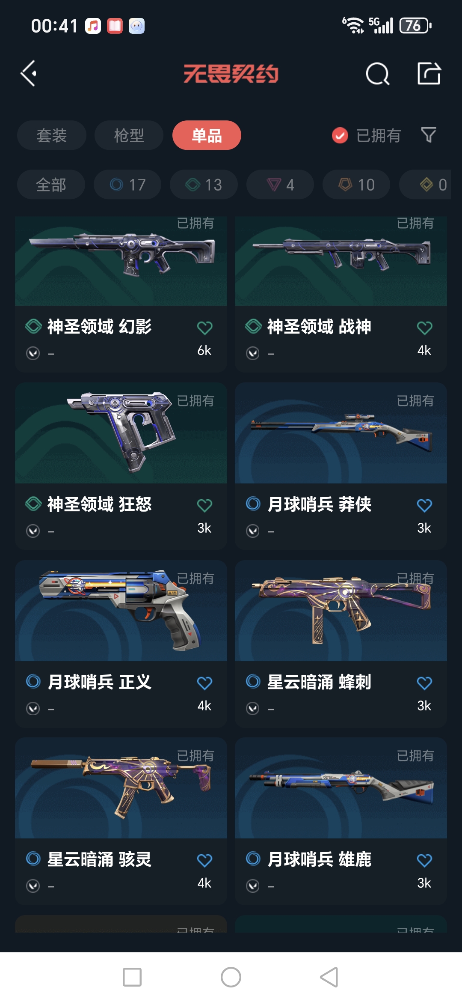The width and height of the screenshot is (462, 1002).
Task: Filter by orange tier showing 10
Action: coord(356,185)
